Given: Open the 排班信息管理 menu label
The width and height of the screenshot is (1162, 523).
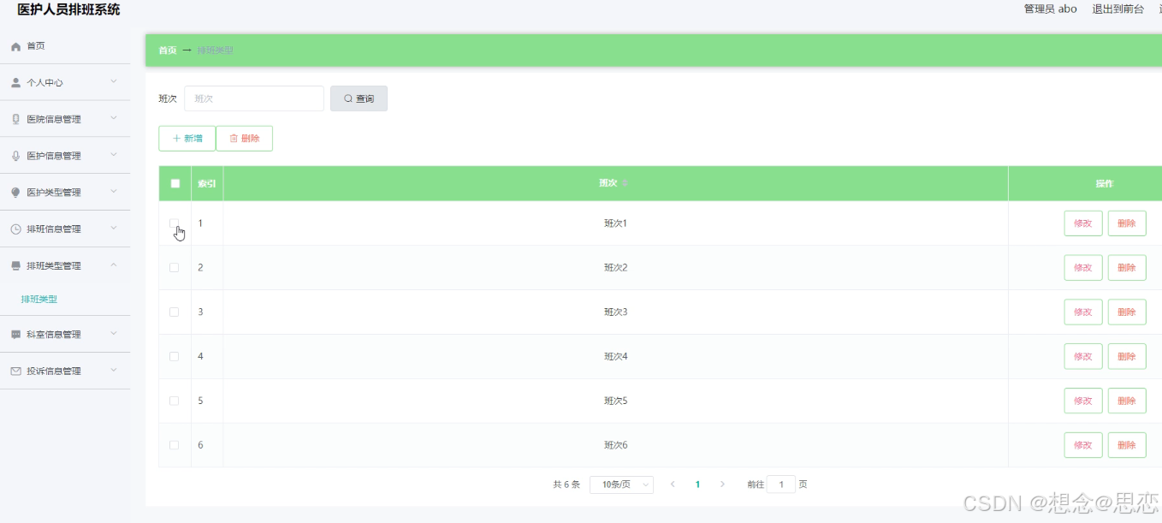Looking at the screenshot, I should tap(54, 229).
